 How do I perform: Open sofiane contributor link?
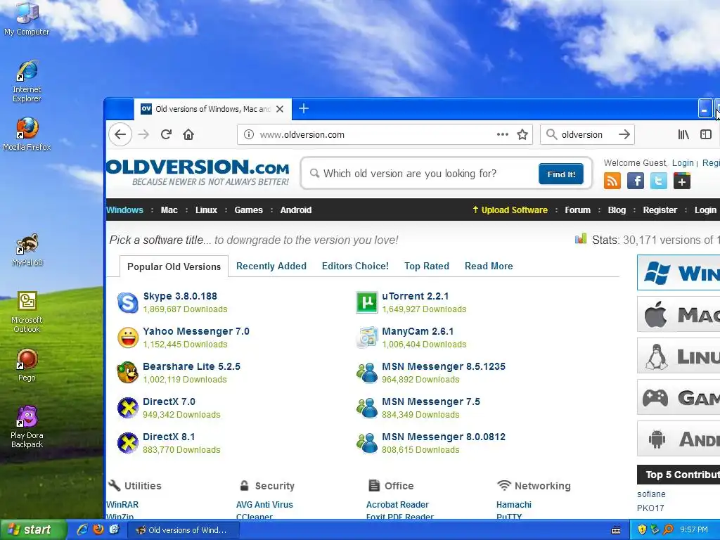(651, 494)
